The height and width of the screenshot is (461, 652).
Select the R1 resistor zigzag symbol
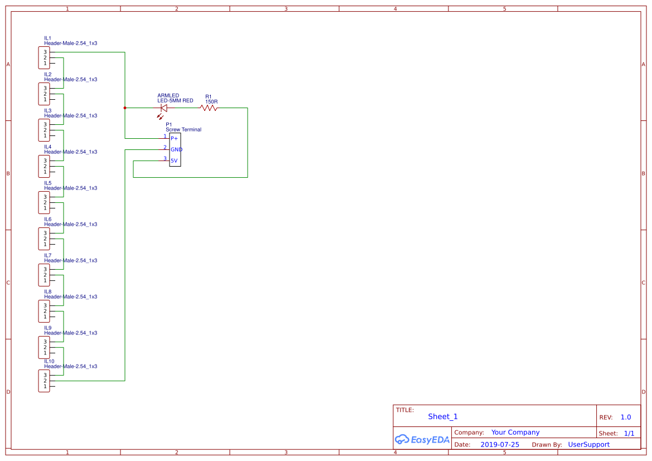point(209,108)
